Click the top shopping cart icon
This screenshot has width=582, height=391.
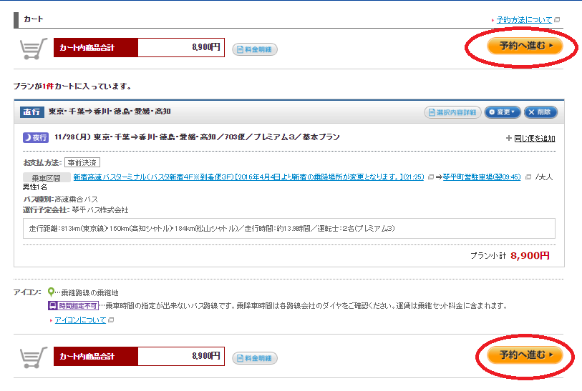pyautogui.click(x=33, y=48)
